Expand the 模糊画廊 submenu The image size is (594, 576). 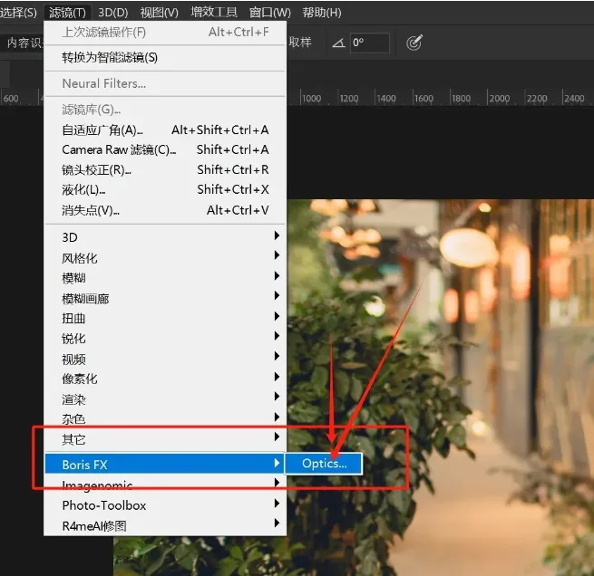(165, 298)
